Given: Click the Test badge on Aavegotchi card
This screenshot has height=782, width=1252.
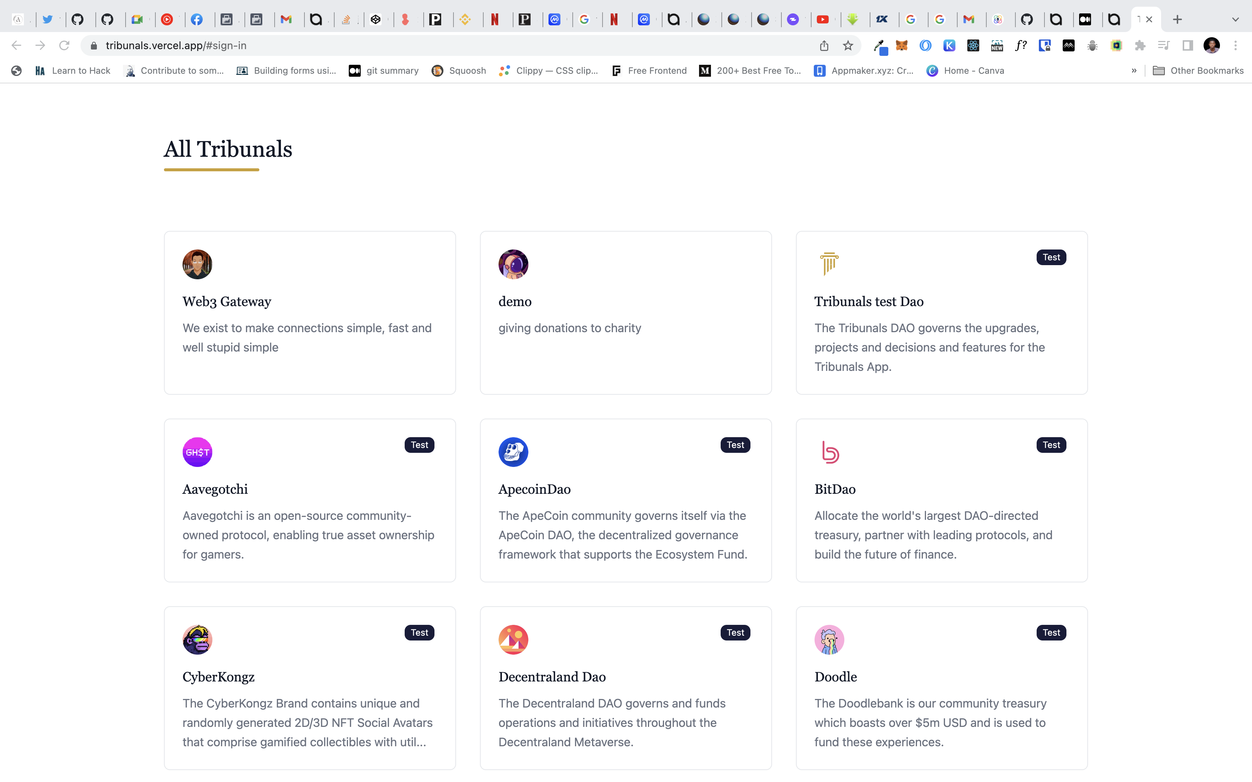Looking at the screenshot, I should (419, 445).
